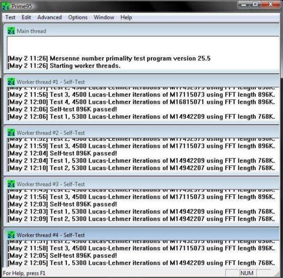Open the Test menu
The height and width of the screenshot is (278, 283).
tap(10, 17)
